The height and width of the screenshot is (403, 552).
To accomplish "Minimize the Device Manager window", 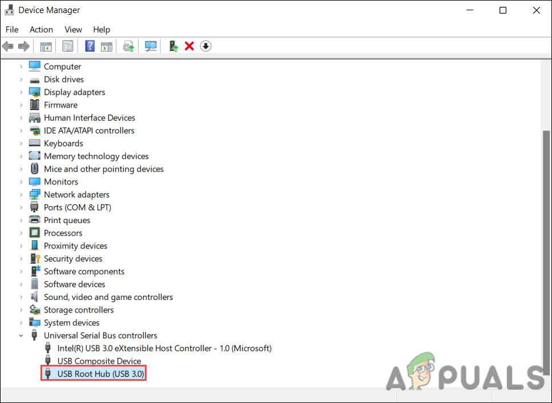I will coord(470,10).
